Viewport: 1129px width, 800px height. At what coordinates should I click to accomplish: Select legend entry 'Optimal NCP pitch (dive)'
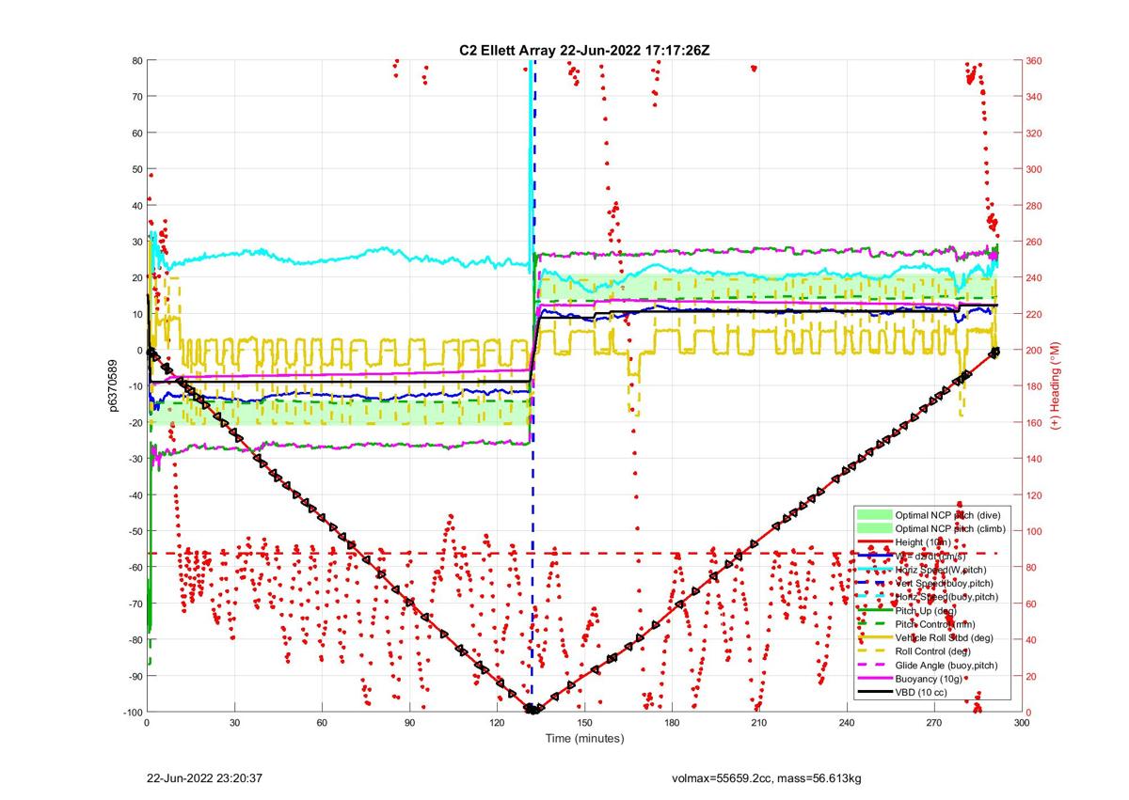point(947,515)
